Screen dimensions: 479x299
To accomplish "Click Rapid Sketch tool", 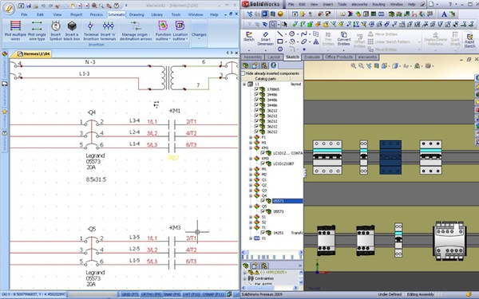I will 469,40.
